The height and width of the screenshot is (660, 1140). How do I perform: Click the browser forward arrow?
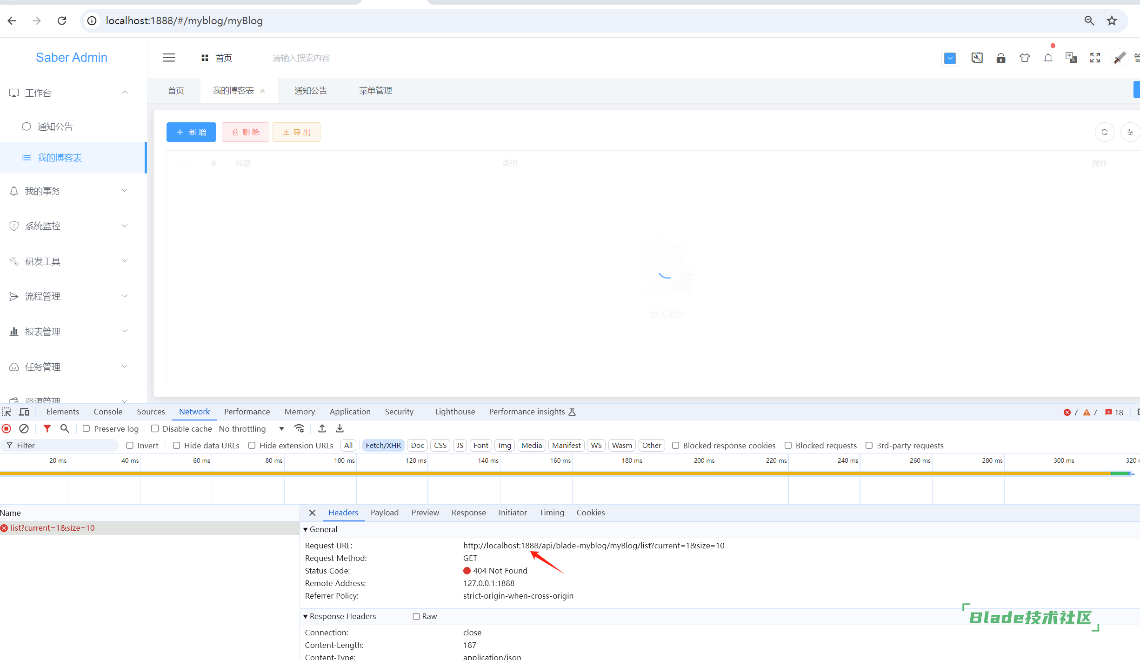[x=37, y=20]
